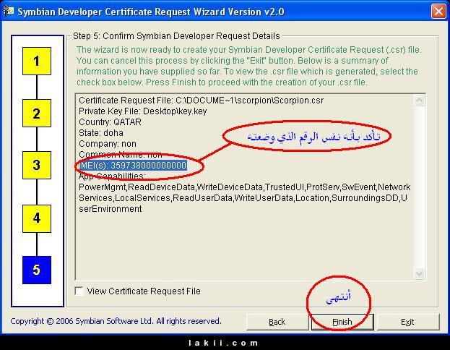
Task: Click the serEnvironment text line
Action: click(111, 209)
